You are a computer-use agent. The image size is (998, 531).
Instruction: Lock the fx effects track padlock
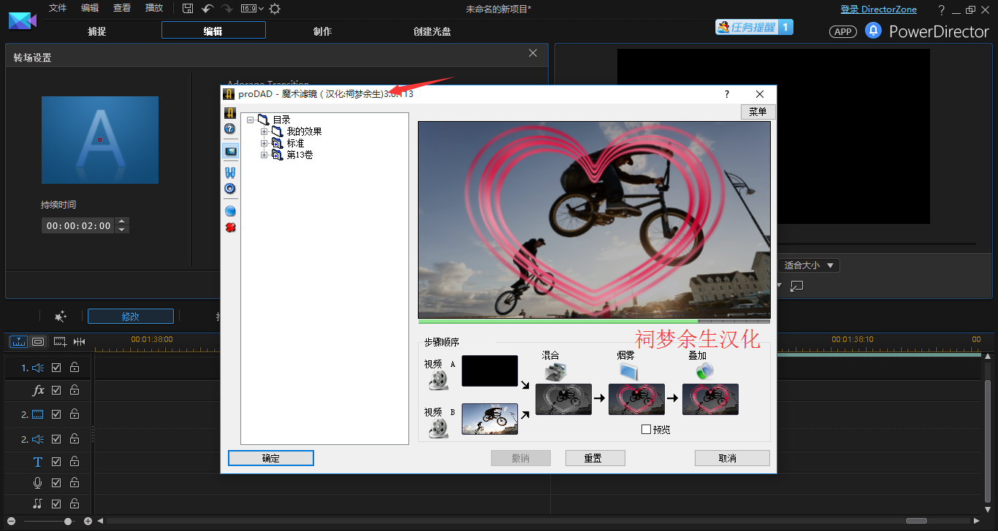[75, 390]
